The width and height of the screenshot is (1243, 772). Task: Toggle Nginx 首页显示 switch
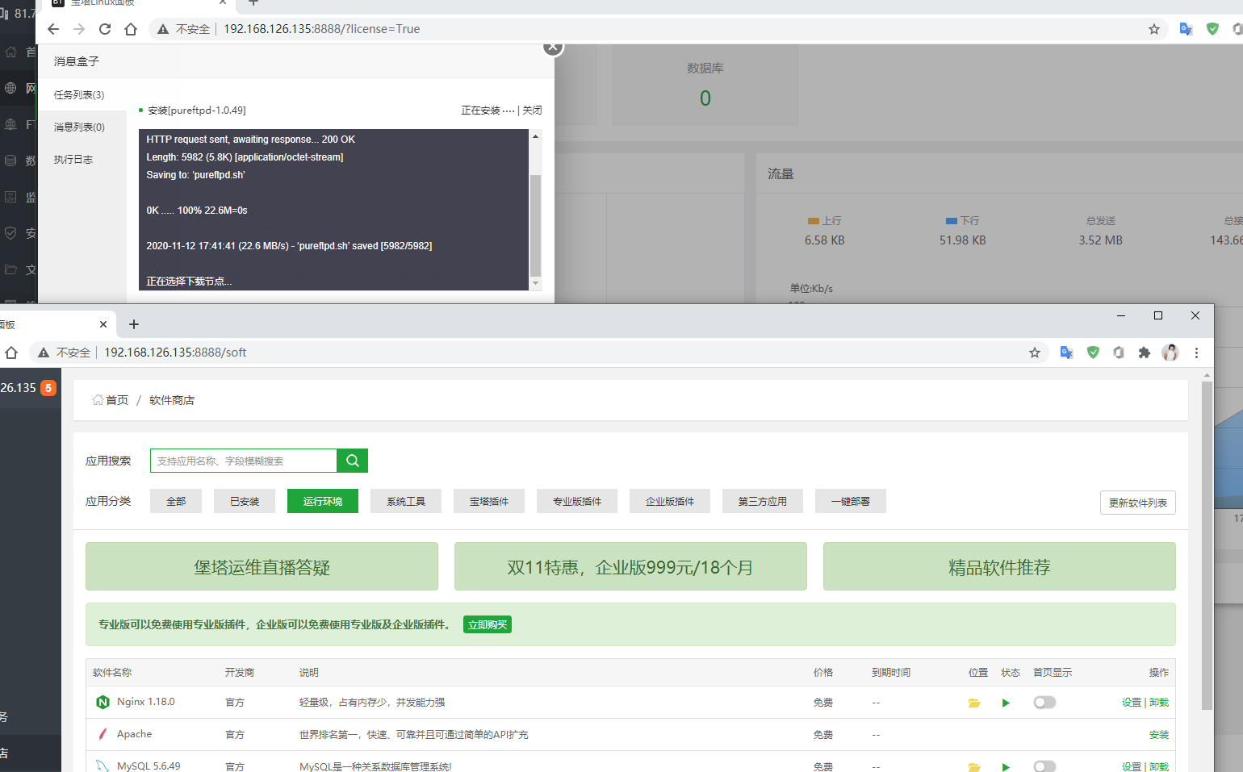(1044, 703)
